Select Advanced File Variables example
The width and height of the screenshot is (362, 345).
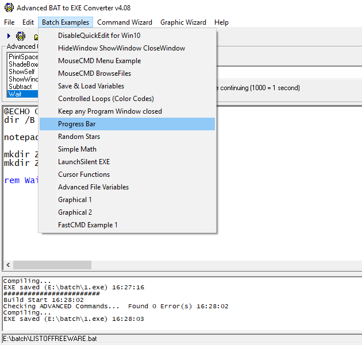click(x=127, y=187)
